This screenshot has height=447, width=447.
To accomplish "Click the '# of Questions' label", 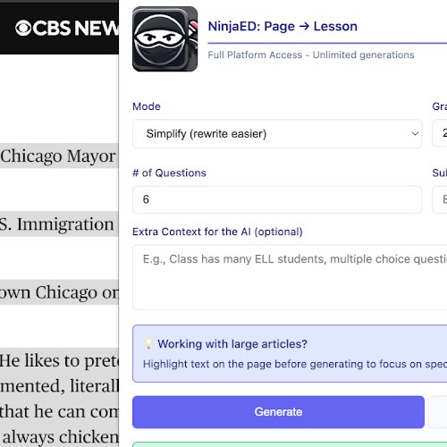I will (169, 173).
